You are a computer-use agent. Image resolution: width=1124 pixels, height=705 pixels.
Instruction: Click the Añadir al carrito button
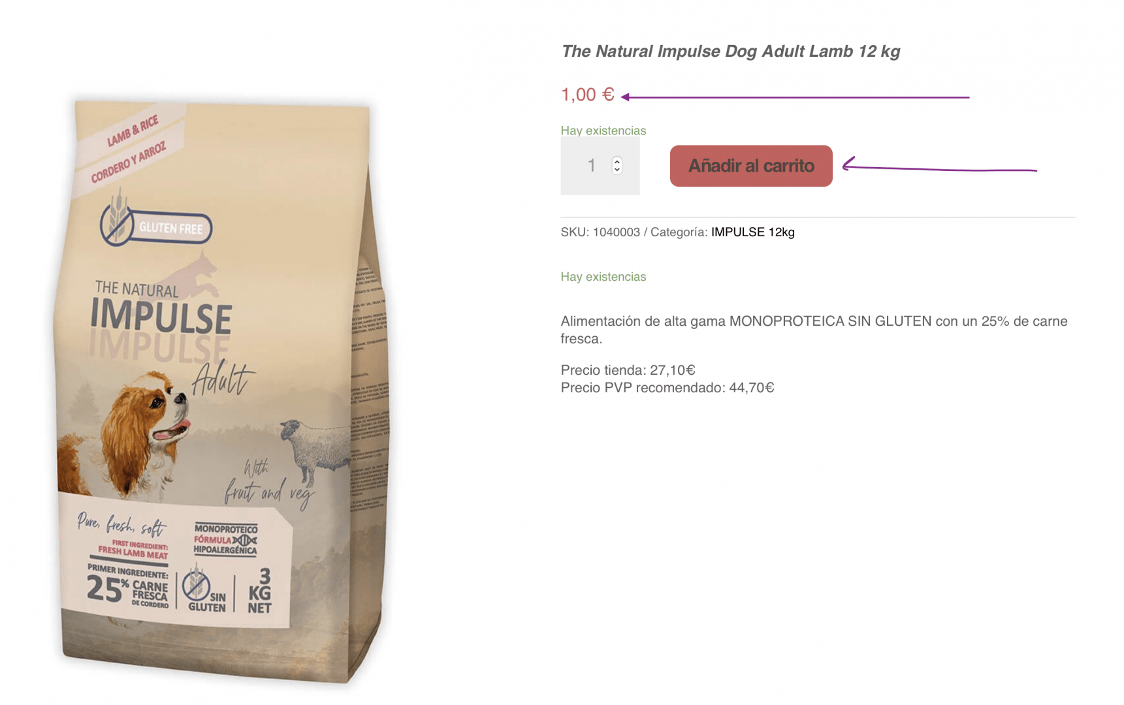point(750,166)
